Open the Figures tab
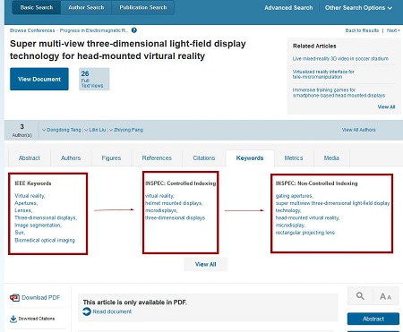The height and width of the screenshot is (332, 403). tap(111, 157)
